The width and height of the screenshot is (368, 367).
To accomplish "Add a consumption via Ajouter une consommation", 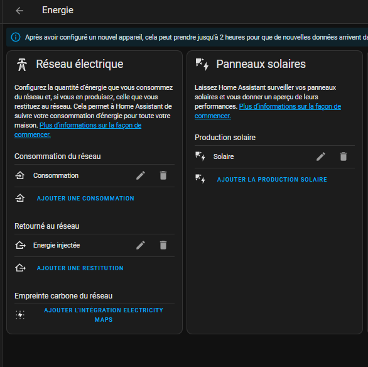I will coord(85,198).
